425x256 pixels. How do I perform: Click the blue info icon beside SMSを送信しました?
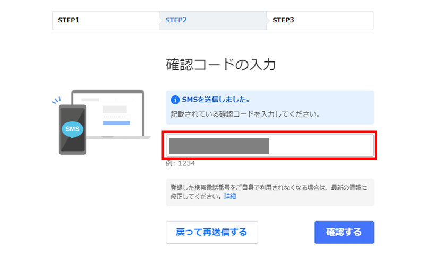pyautogui.click(x=175, y=100)
